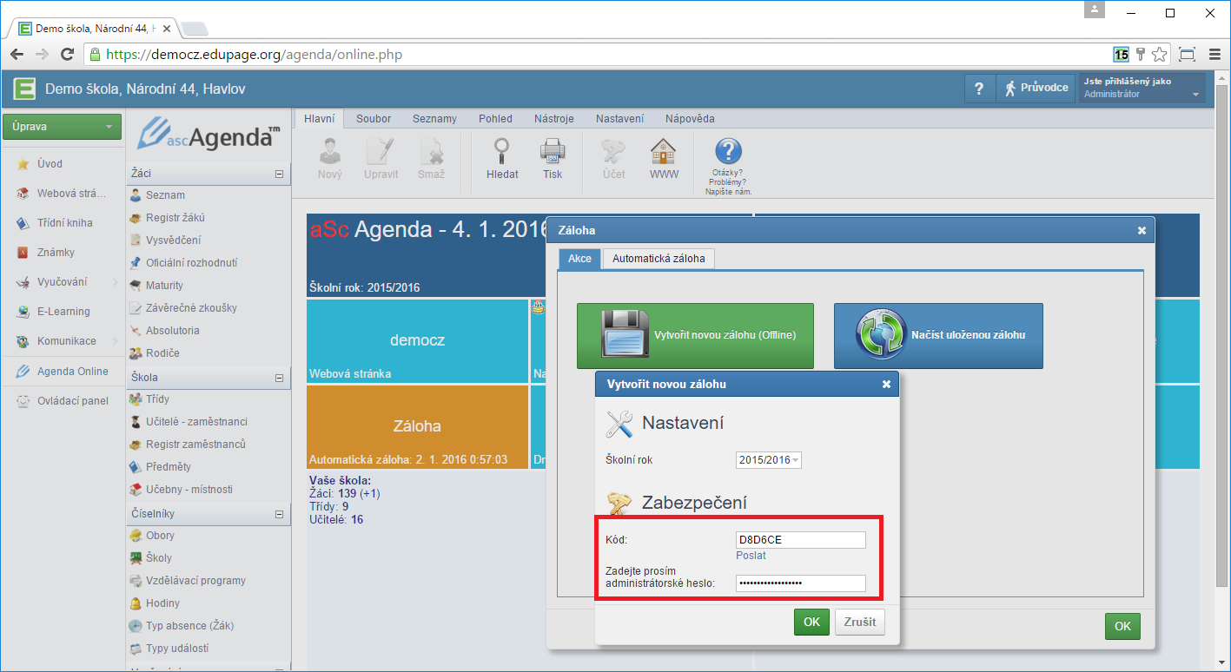Click the WWW house icon
This screenshot has height=672, width=1231.
664,151
